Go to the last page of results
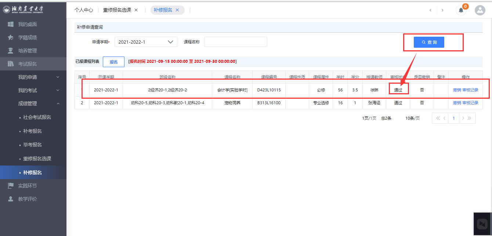The height and width of the screenshot is (236, 492). point(471,118)
